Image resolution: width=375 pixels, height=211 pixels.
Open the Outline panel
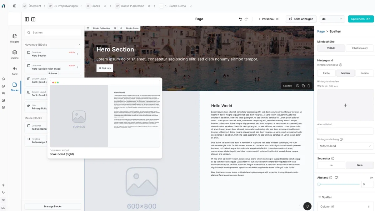pyautogui.click(x=14, y=54)
